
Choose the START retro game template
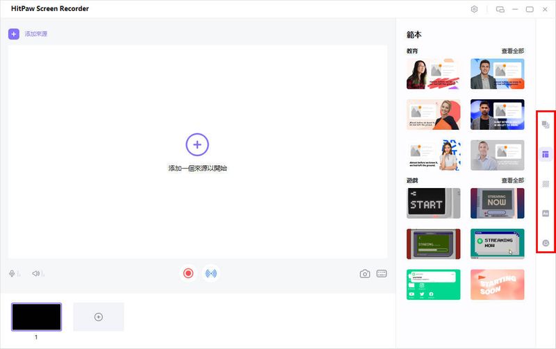[433, 203]
